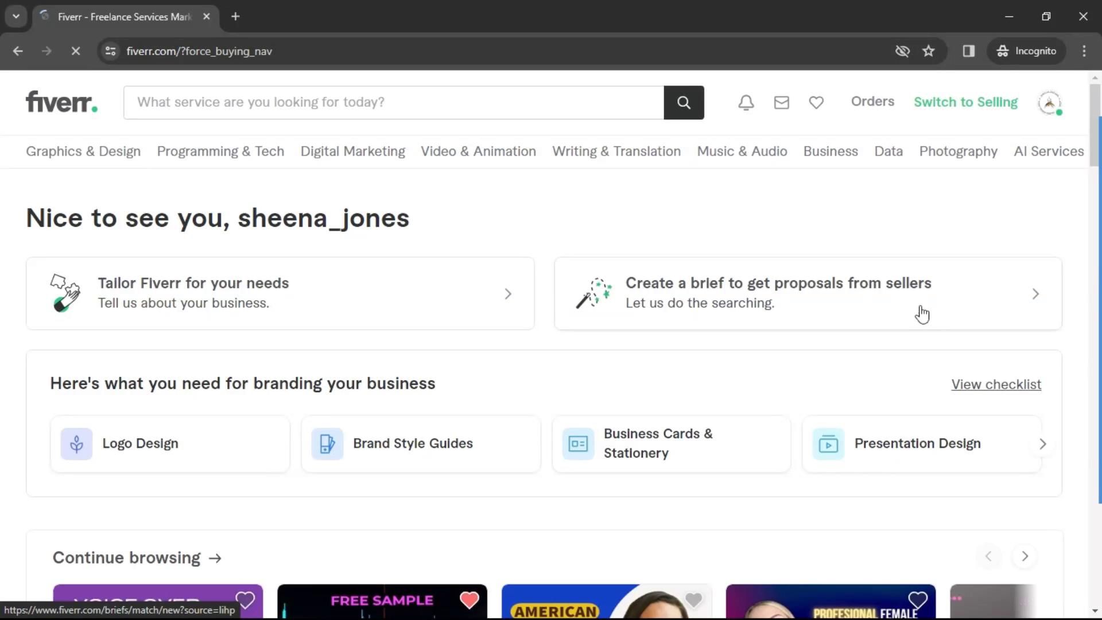Image resolution: width=1102 pixels, height=620 pixels.
Task: Click the search magnifier button
Action: point(684,103)
